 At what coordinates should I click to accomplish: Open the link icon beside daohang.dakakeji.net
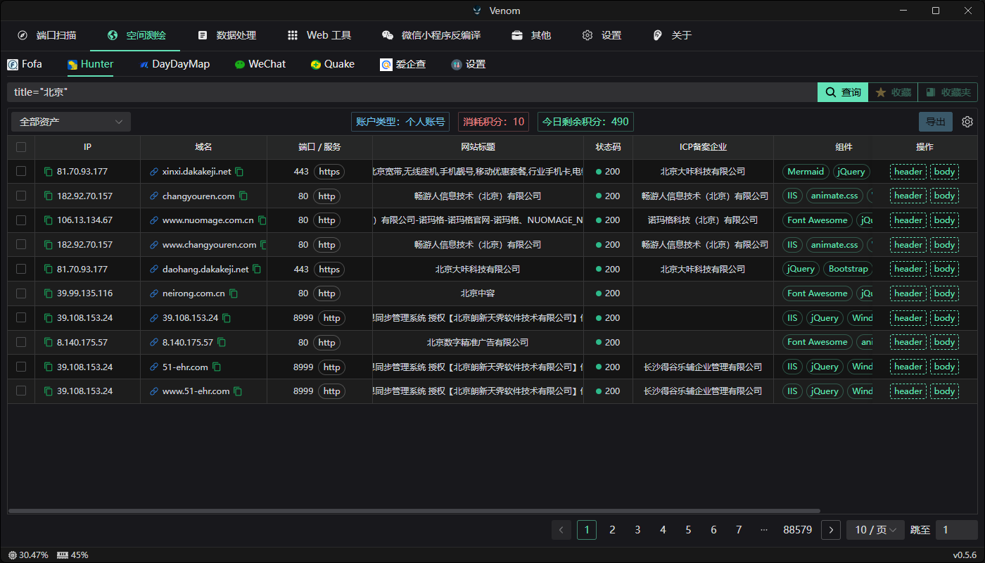coord(154,270)
